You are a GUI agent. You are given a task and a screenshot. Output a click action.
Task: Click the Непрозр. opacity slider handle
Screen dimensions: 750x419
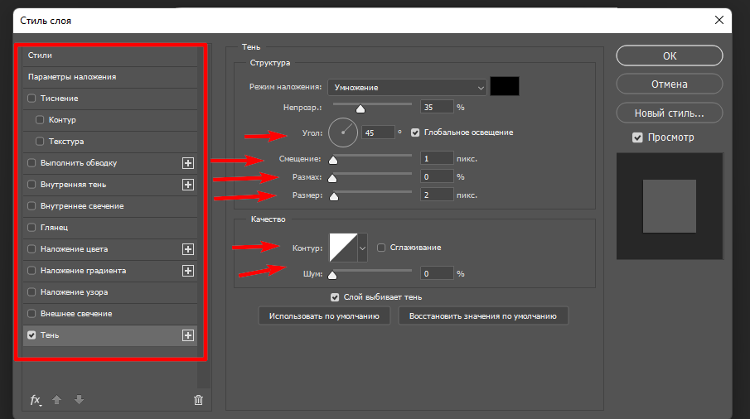360,109
